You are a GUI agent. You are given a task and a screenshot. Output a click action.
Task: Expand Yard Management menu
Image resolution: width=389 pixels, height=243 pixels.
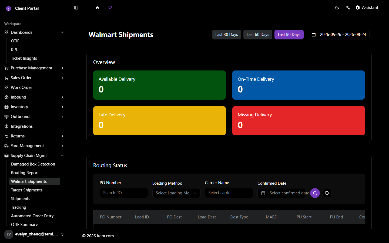pyautogui.click(x=34, y=146)
